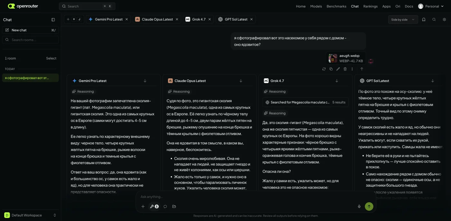Image resolution: width=451 pixels, height=221 pixels.
Task: Remove the Grok 4.7 model tab
Action: pos(210,19)
